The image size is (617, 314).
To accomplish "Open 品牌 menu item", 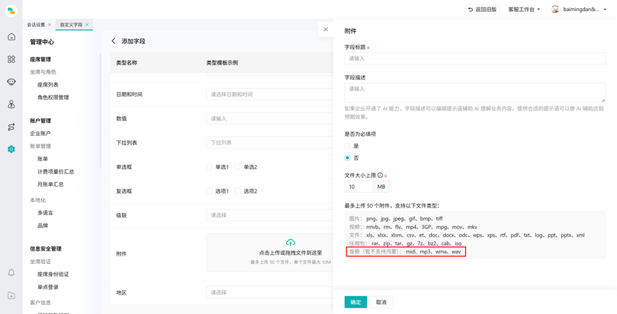I will [43, 226].
